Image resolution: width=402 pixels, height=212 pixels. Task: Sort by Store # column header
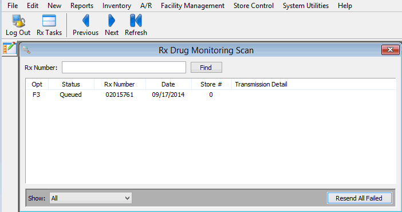[x=211, y=84]
